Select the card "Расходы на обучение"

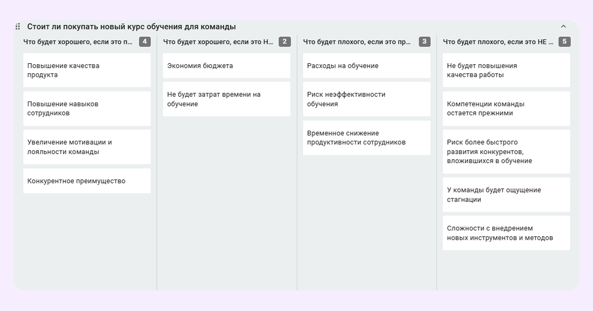366,66
